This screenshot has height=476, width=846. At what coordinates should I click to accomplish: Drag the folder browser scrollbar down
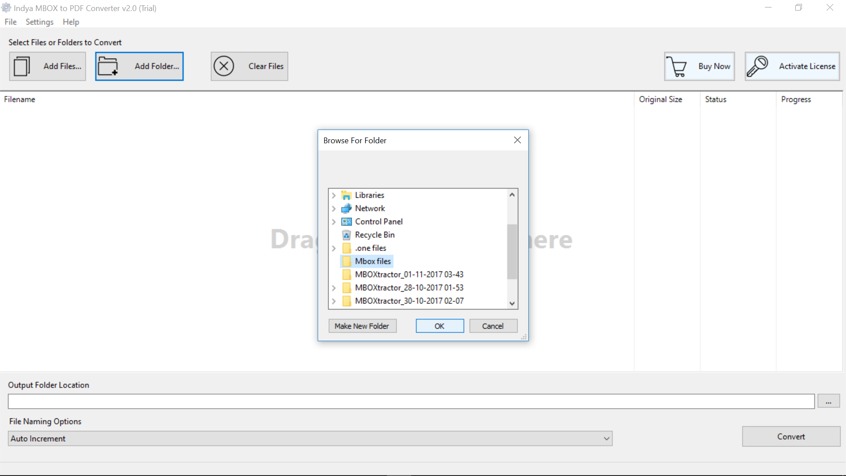click(512, 301)
